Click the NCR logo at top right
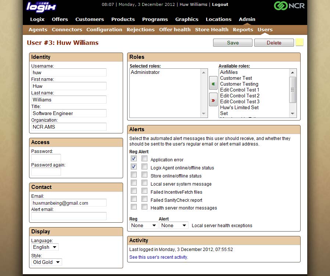 pos(289,6)
